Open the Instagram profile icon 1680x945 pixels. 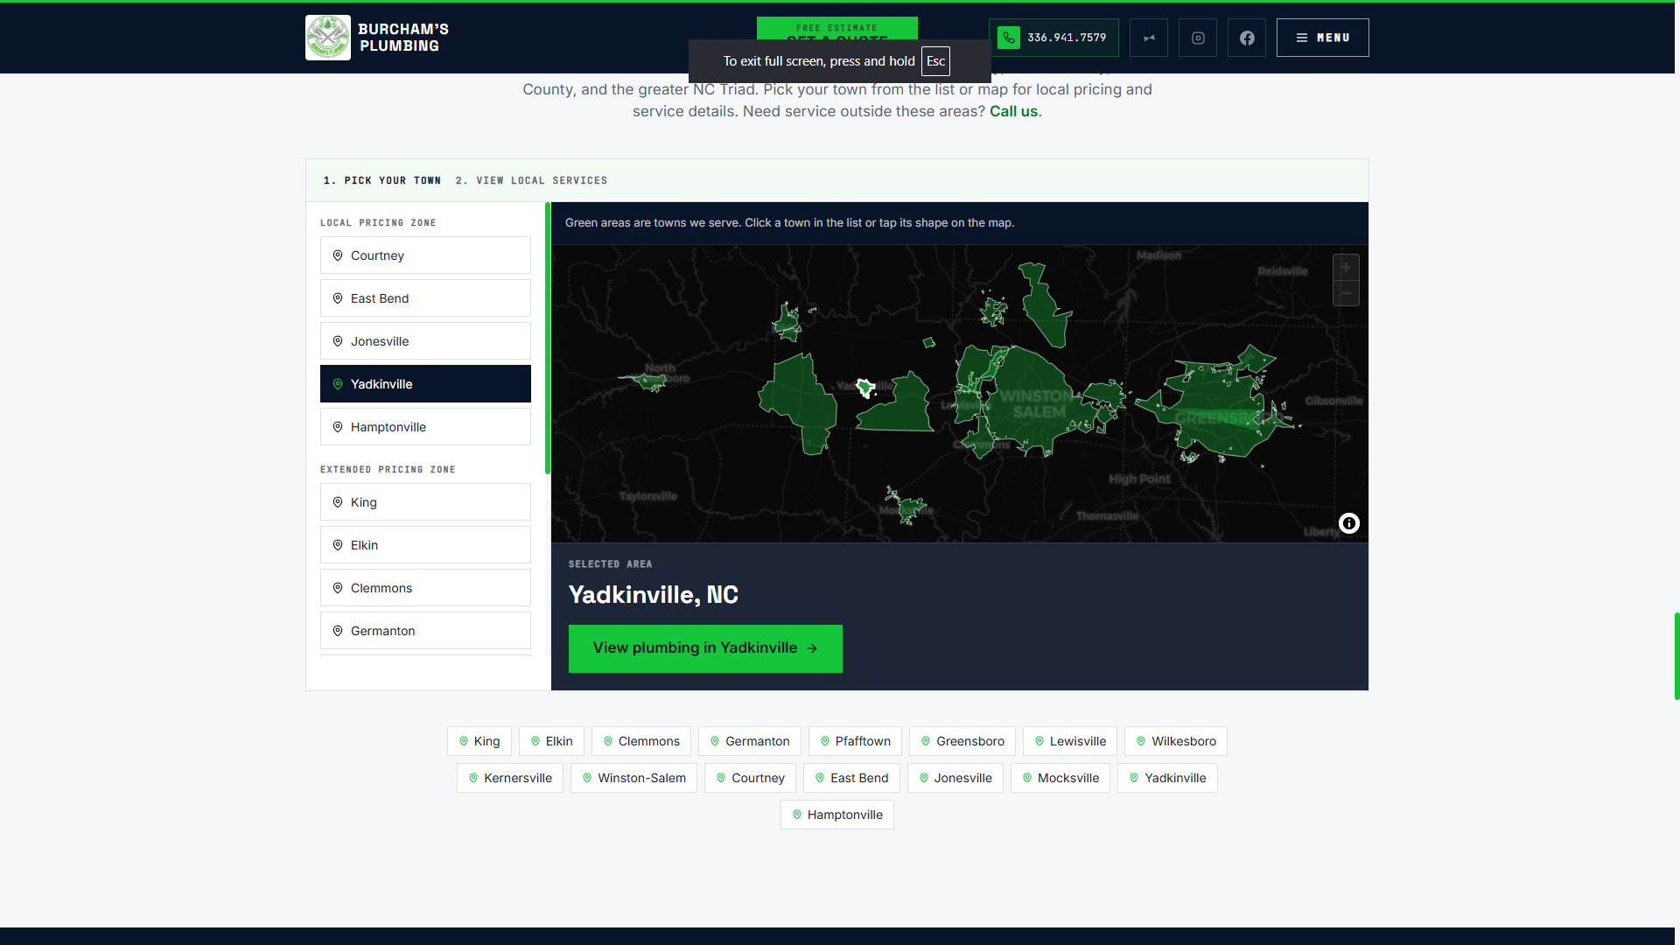pyautogui.click(x=1198, y=38)
